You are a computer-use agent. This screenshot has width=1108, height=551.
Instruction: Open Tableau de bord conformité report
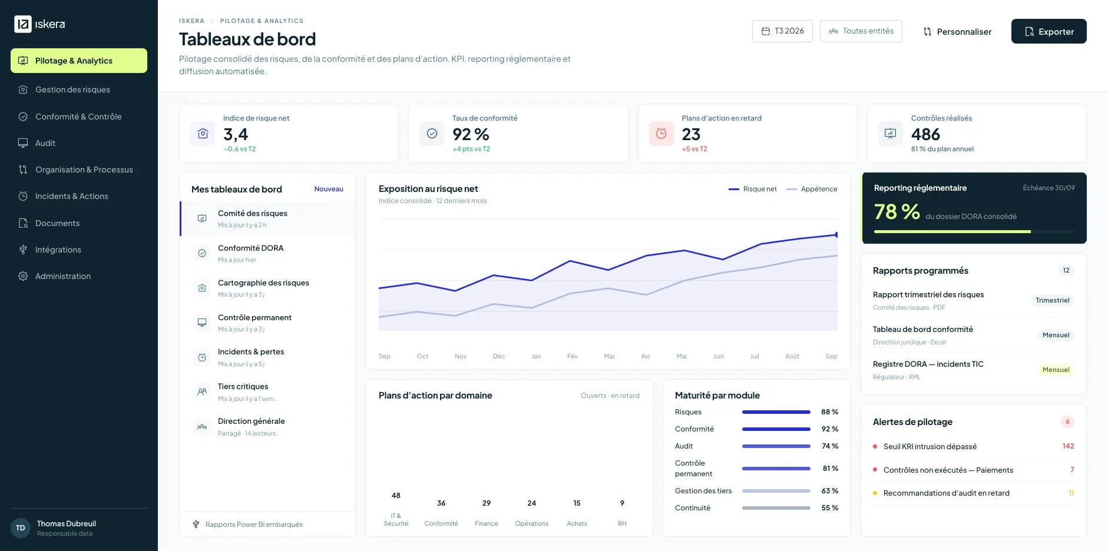pos(974,335)
